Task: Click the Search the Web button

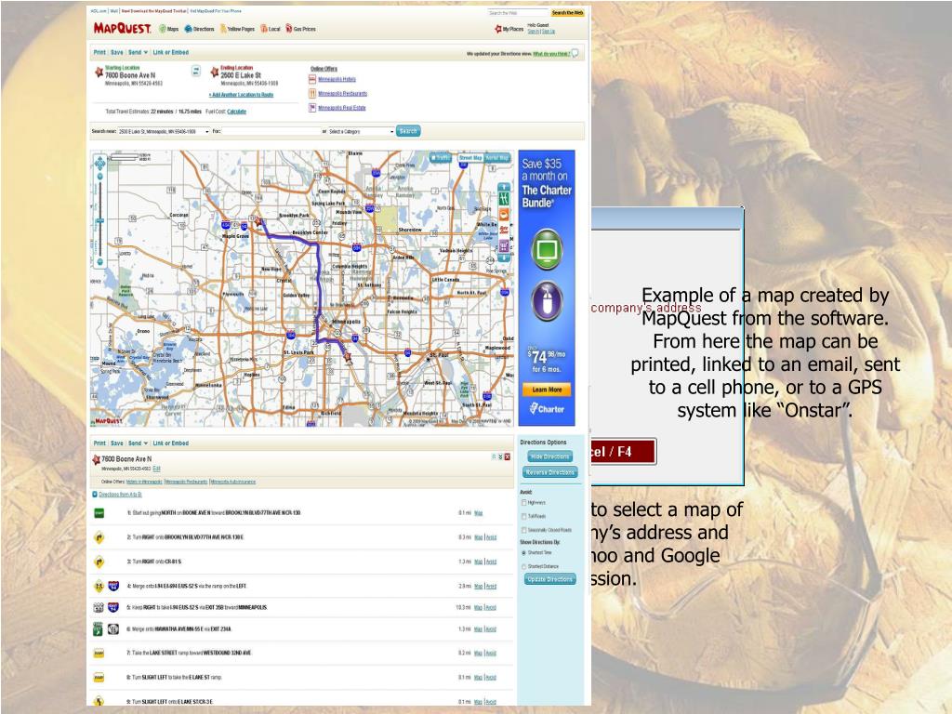Action: (x=568, y=13)
